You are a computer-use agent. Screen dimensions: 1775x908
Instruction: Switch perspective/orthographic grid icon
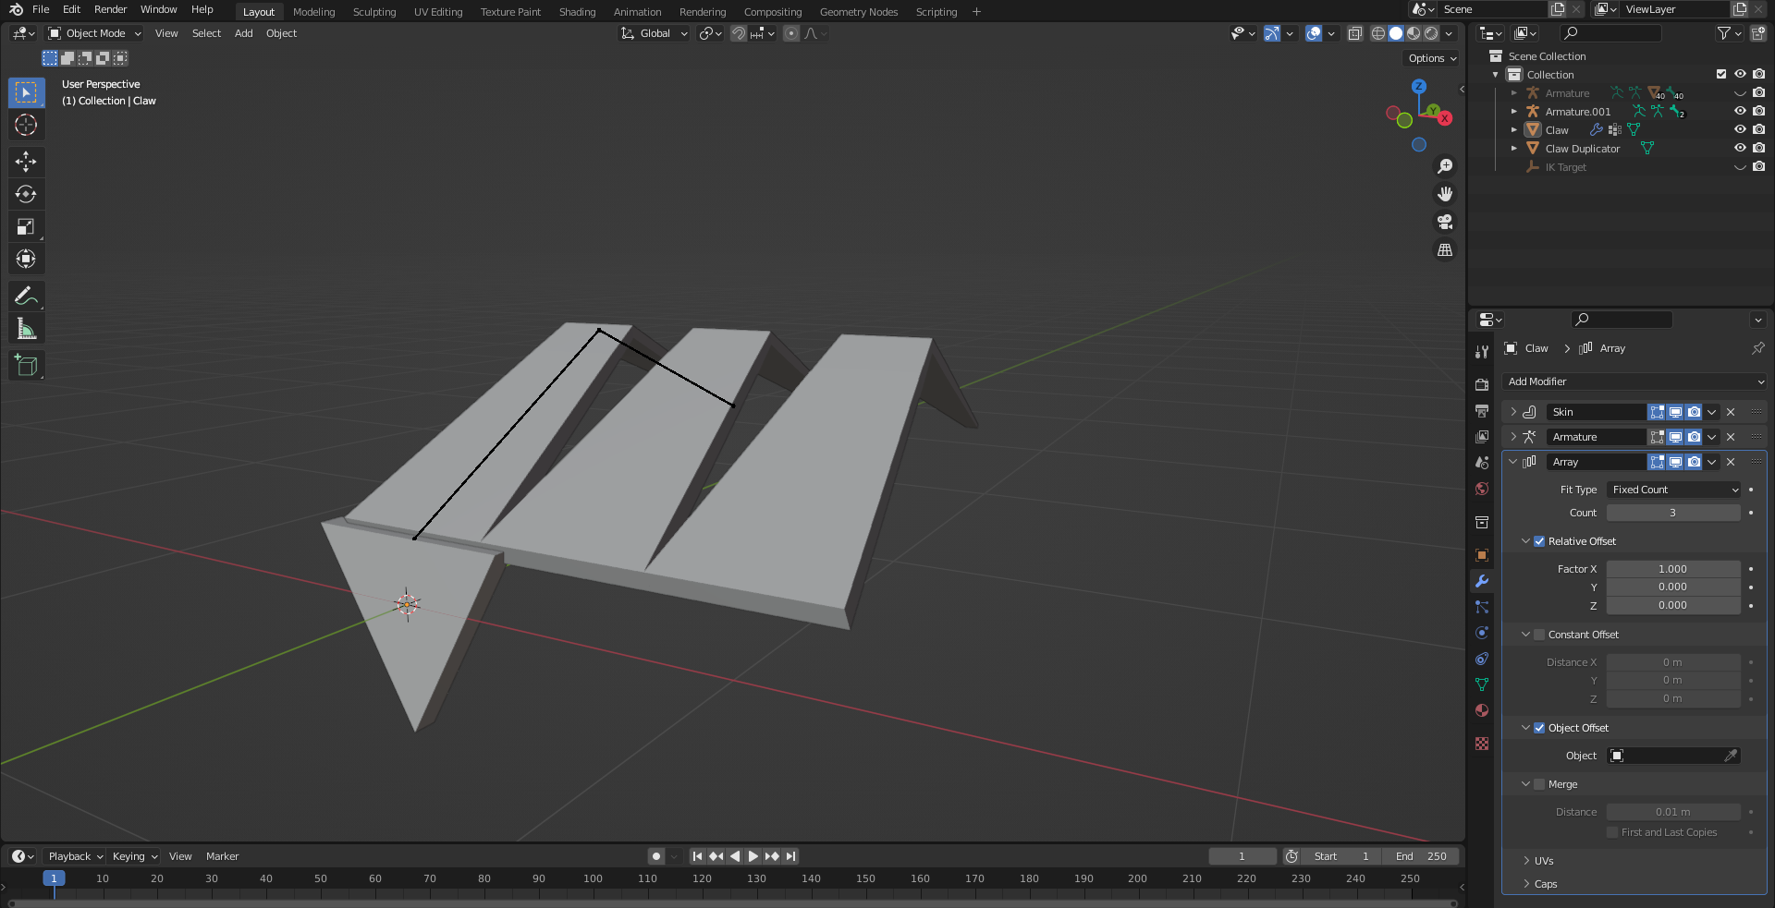pyautogui.click(x=1445, y=249)
